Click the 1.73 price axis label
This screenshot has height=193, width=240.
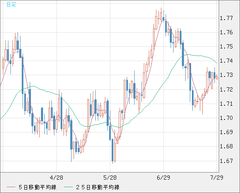226,75
